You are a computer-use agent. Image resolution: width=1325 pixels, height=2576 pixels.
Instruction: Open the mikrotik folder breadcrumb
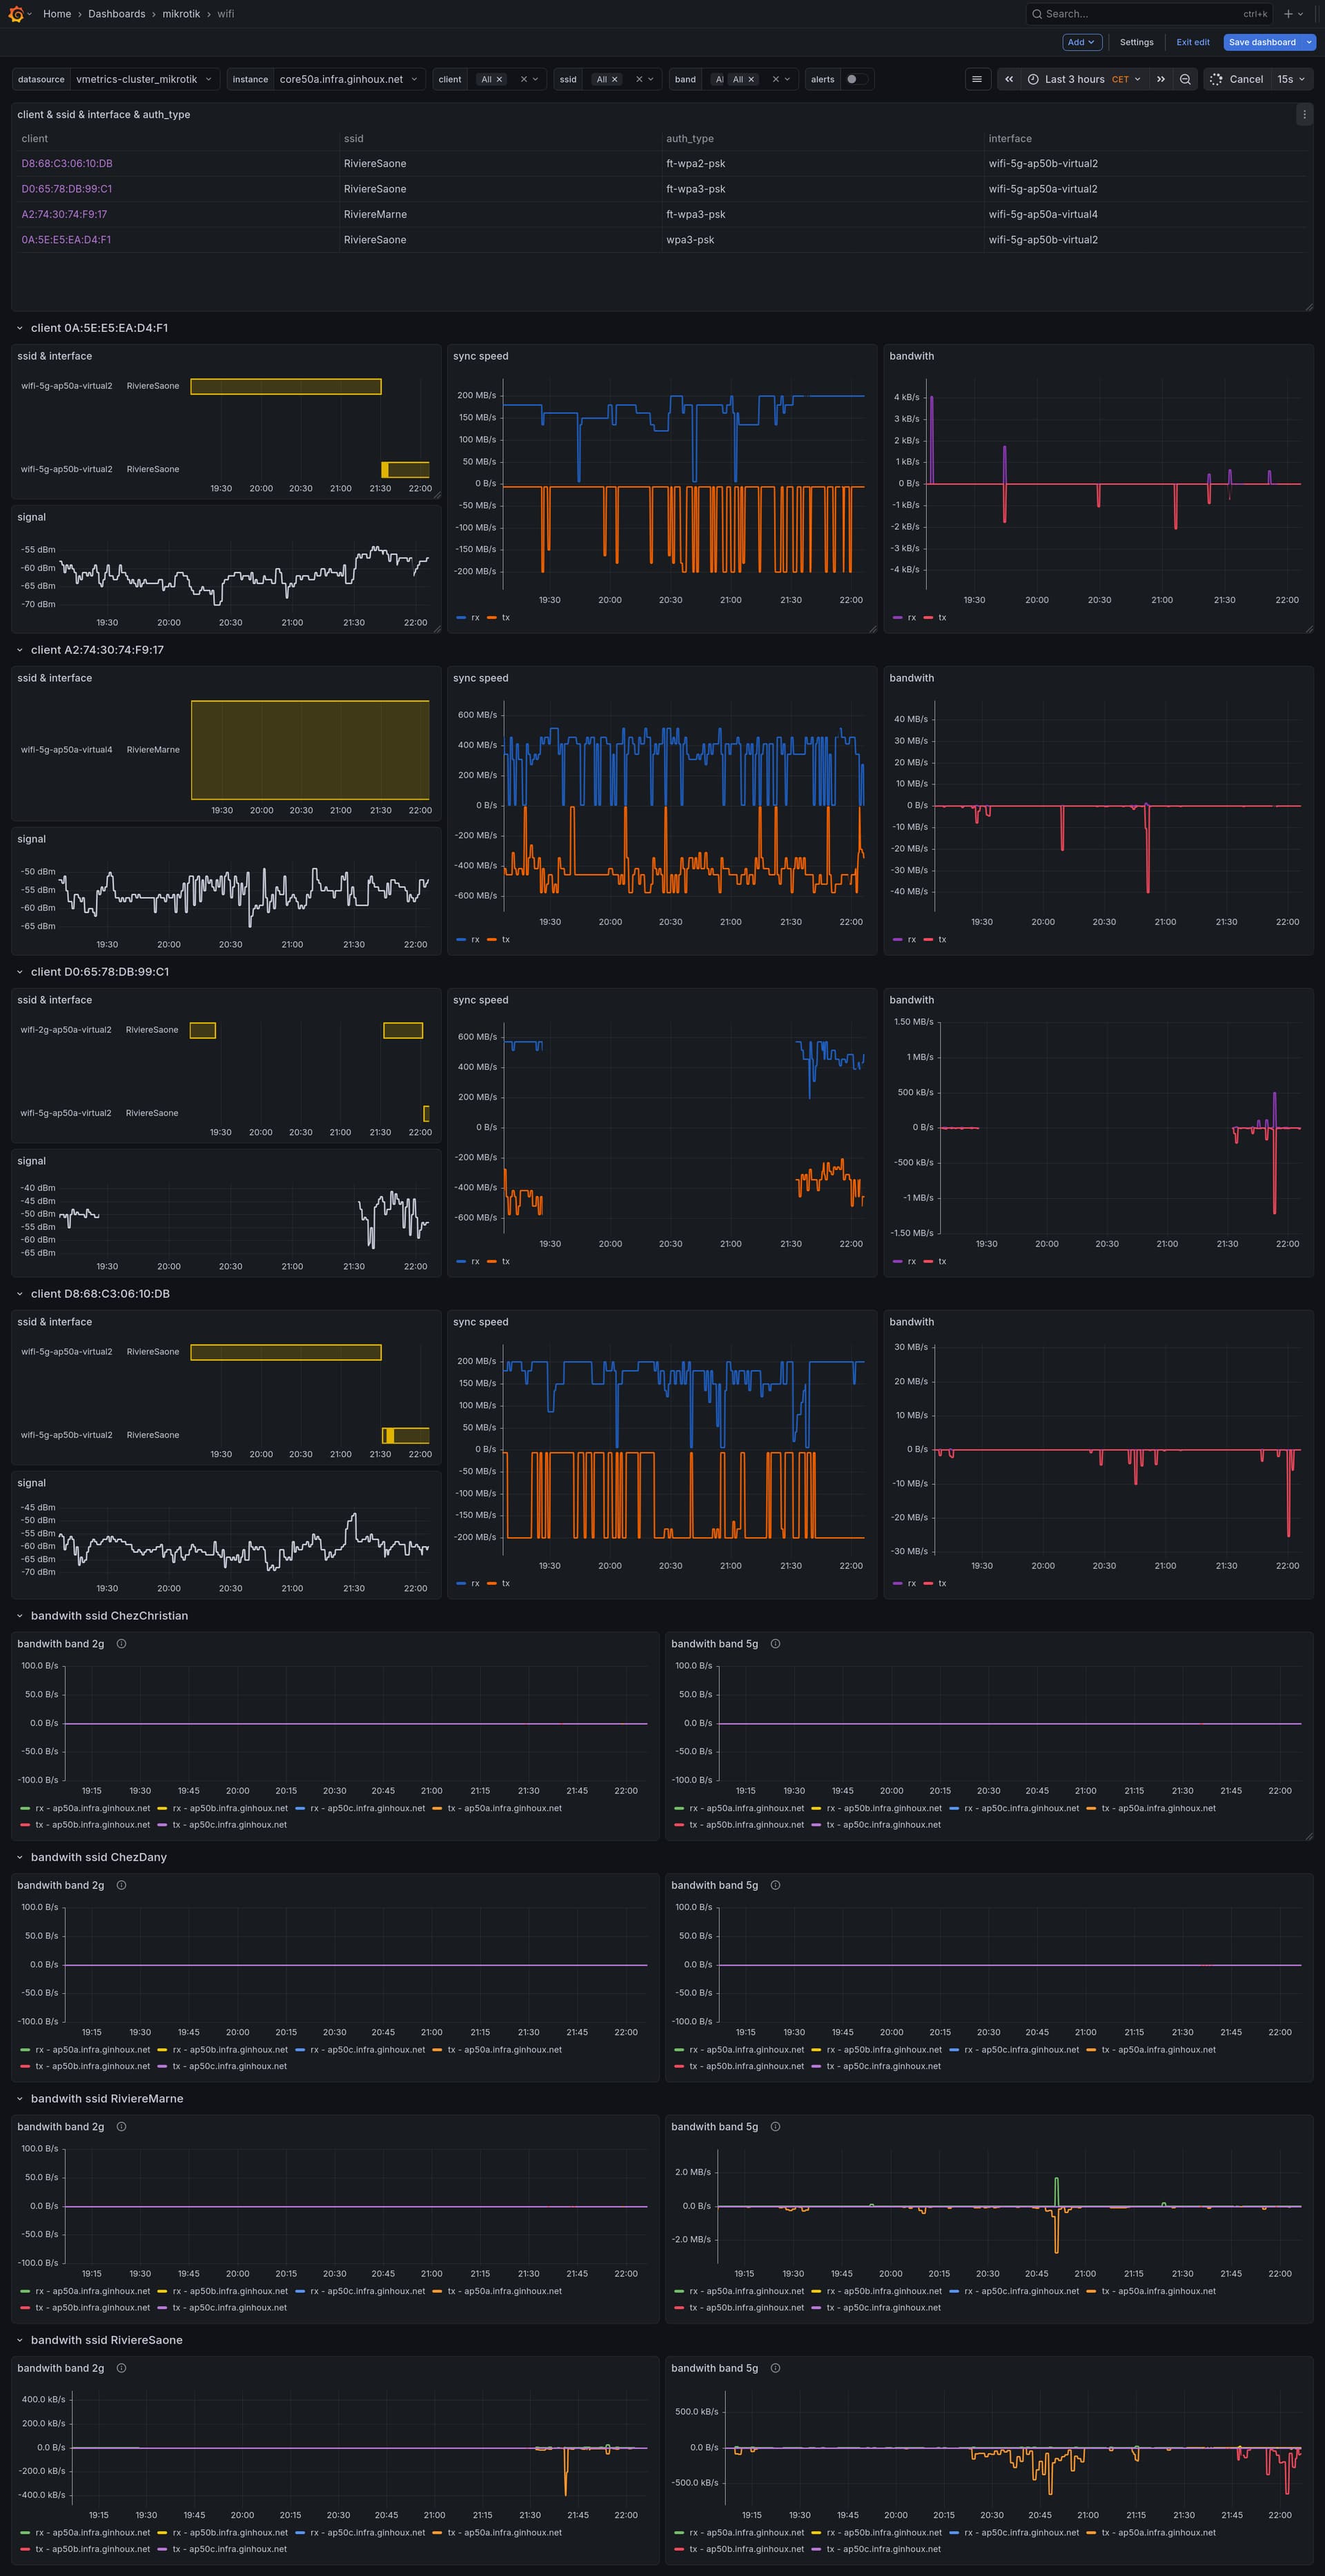coord(181,14)
